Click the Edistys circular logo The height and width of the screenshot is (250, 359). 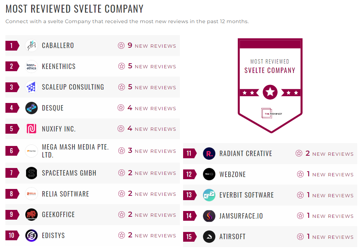coord(31,236)
